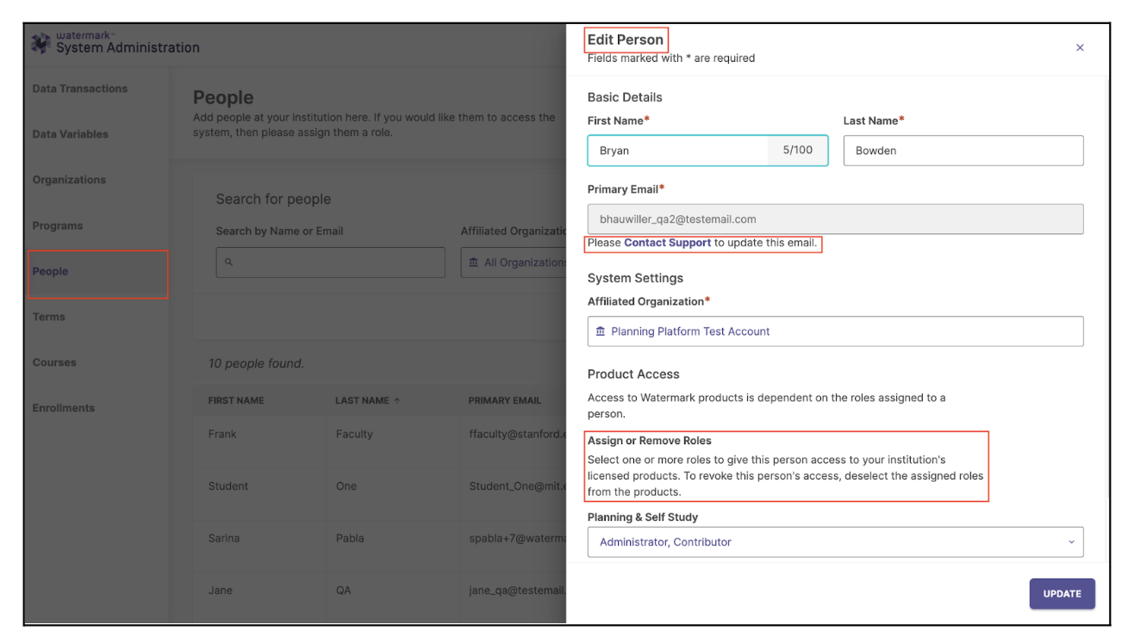Viewport: 1134px width, 637px height.
Task: Expand Planning & Self Study roles dropdown
Action: coord(836,542)
